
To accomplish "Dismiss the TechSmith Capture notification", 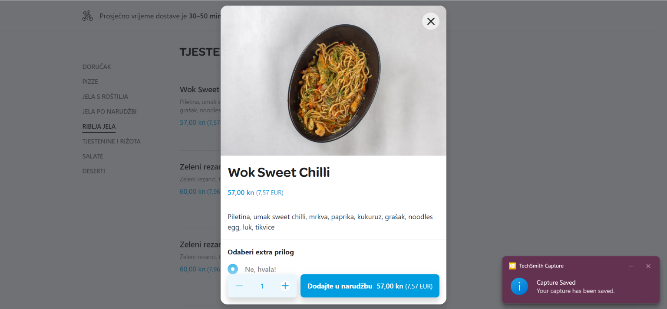I will [648, 266].
